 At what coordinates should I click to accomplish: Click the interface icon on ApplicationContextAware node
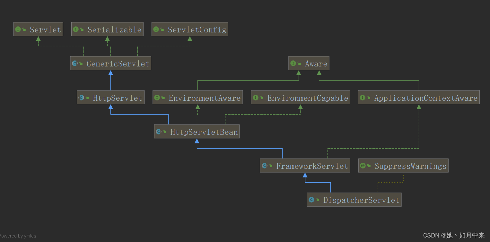tap(363, 97)
